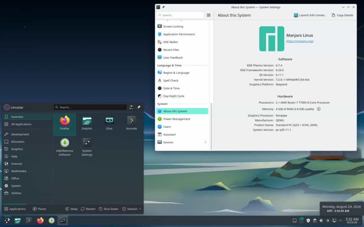Open the volume control in the tray
364x227 pixels.
321,221
